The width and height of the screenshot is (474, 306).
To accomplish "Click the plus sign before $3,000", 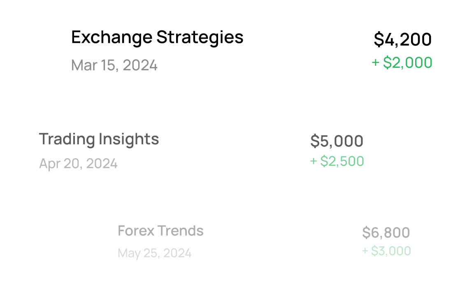I will click(365, 251).
